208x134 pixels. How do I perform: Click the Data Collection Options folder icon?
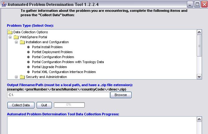(10, 32)
